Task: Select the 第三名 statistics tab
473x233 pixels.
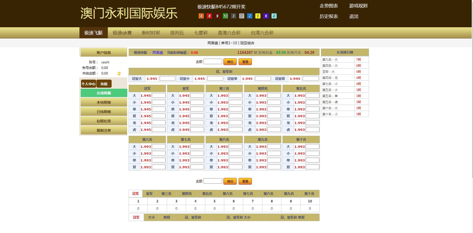Action: point(166,194)
